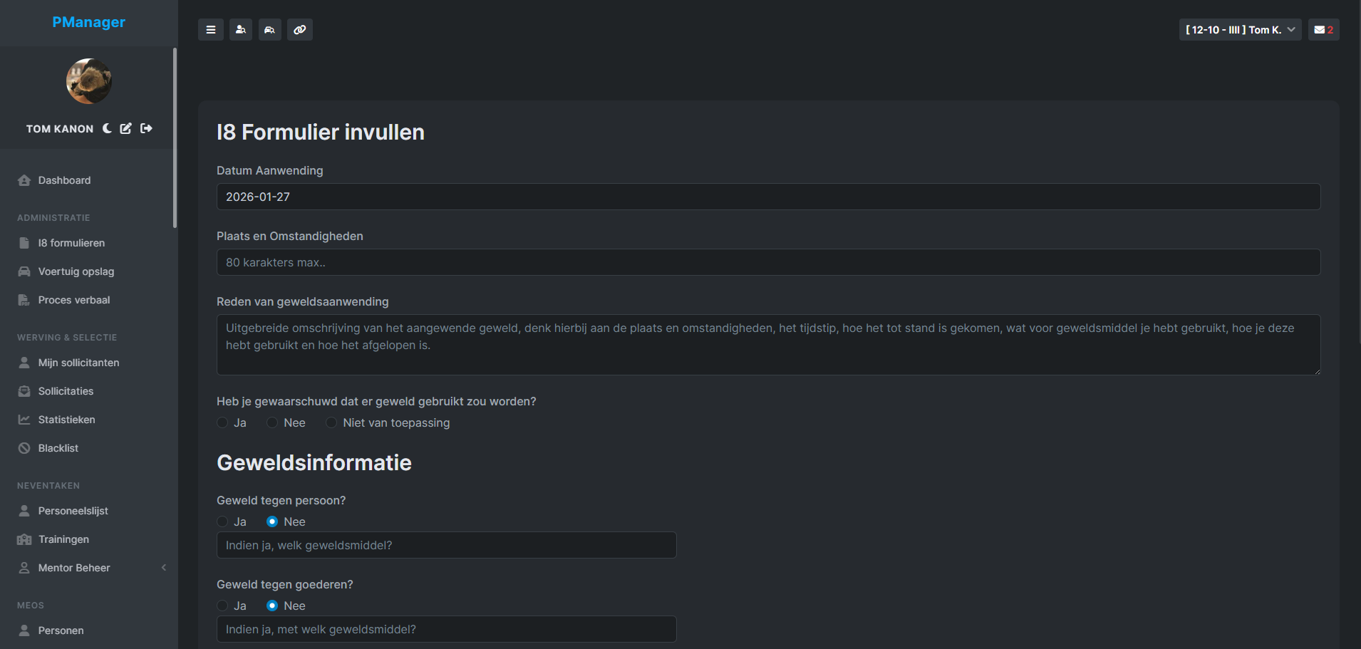Click the link icon in the toolbar
This screenshot has width=1361, height=649.
[299, 29]
